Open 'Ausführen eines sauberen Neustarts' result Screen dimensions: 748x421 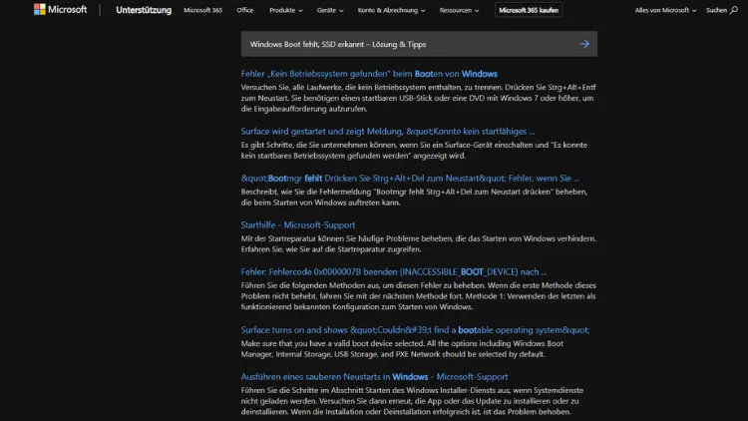click(x=374, y=377)
